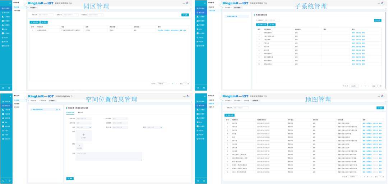Click add-map button above 地图管理 table
Screen dimensions: 388x184
[x=229, y=115]
